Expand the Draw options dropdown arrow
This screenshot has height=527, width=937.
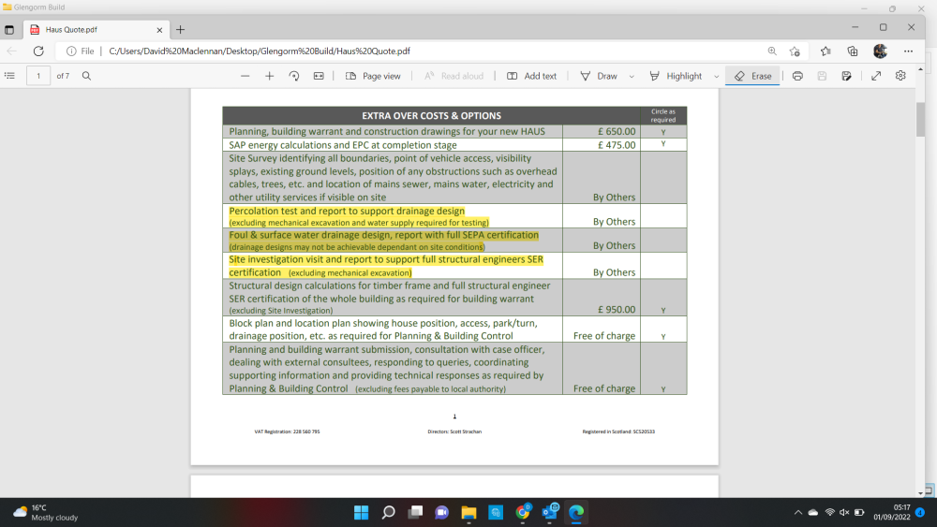pyautogui.click(x=632, y=77)
